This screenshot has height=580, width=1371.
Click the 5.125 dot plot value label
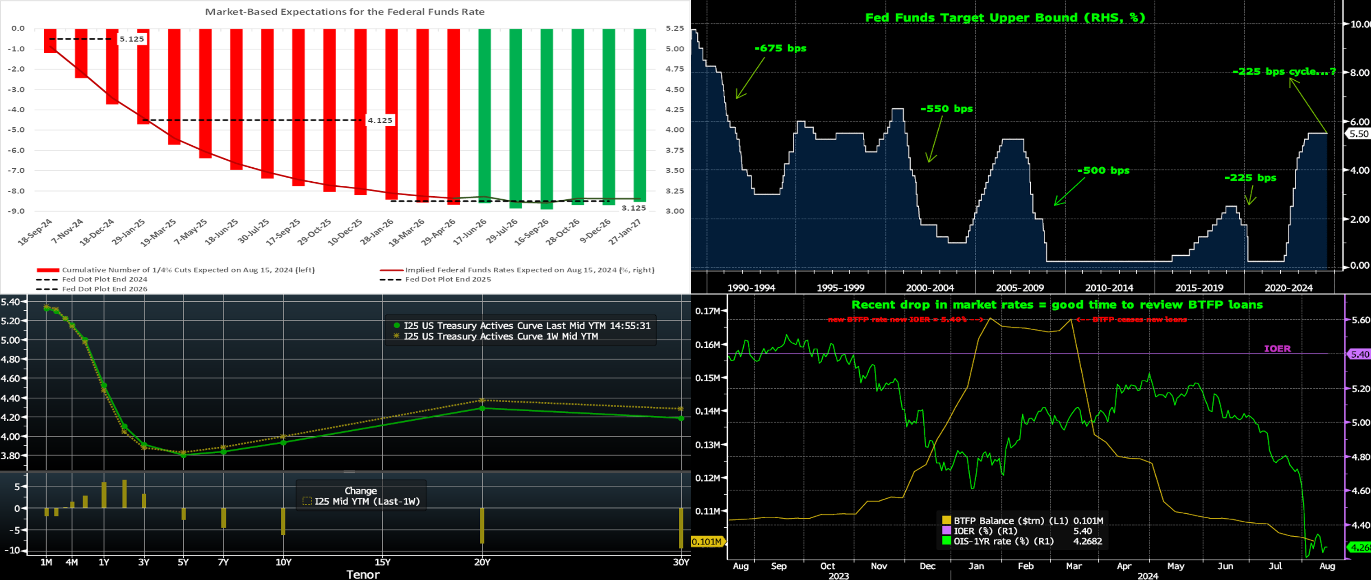tap(131, 39)
